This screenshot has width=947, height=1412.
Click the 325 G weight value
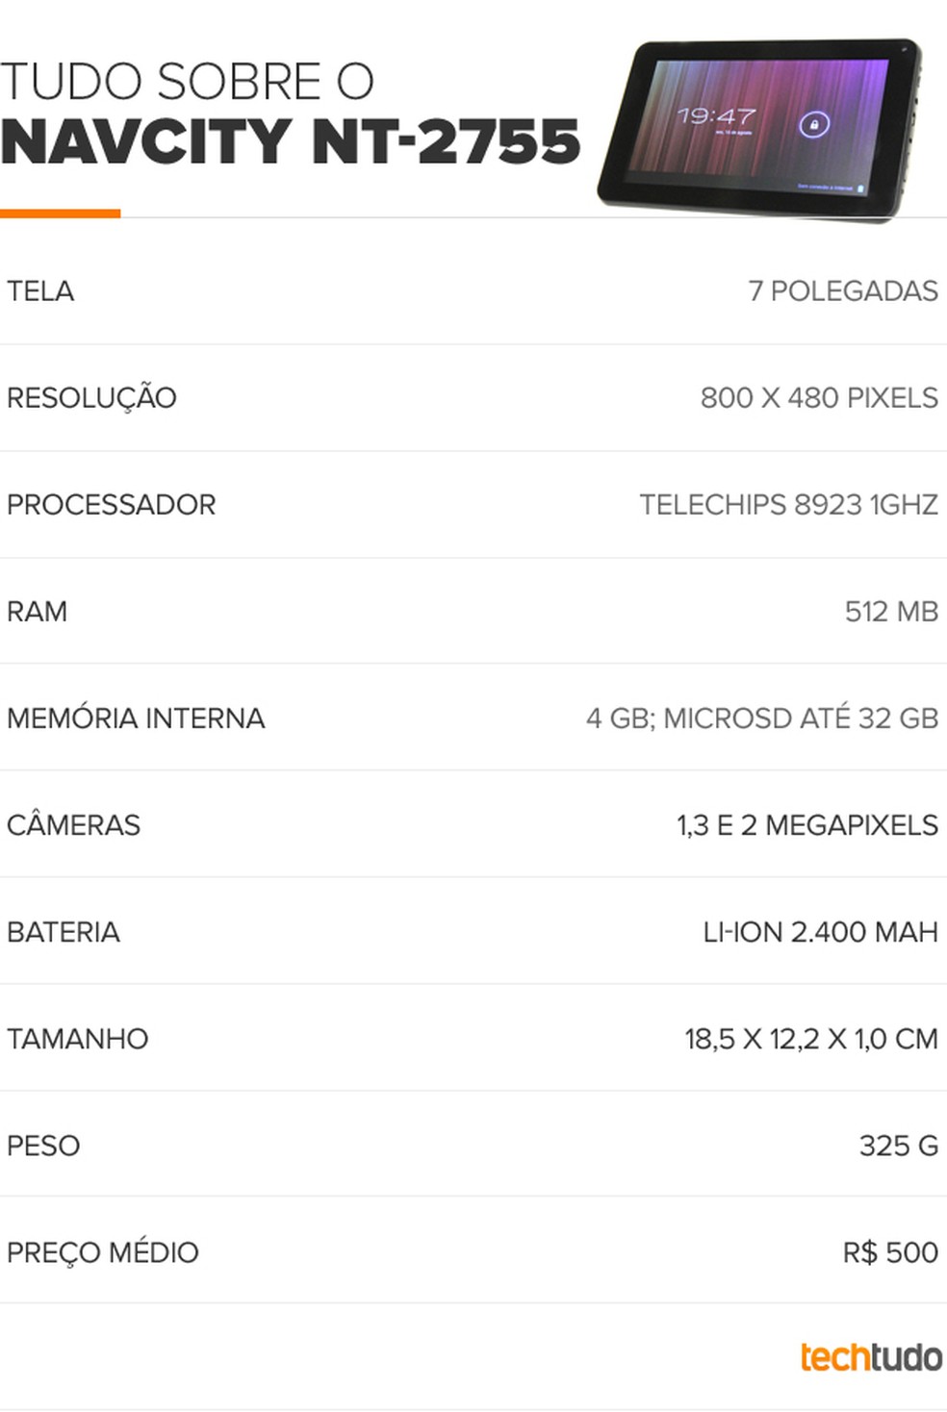[898, 1146]
